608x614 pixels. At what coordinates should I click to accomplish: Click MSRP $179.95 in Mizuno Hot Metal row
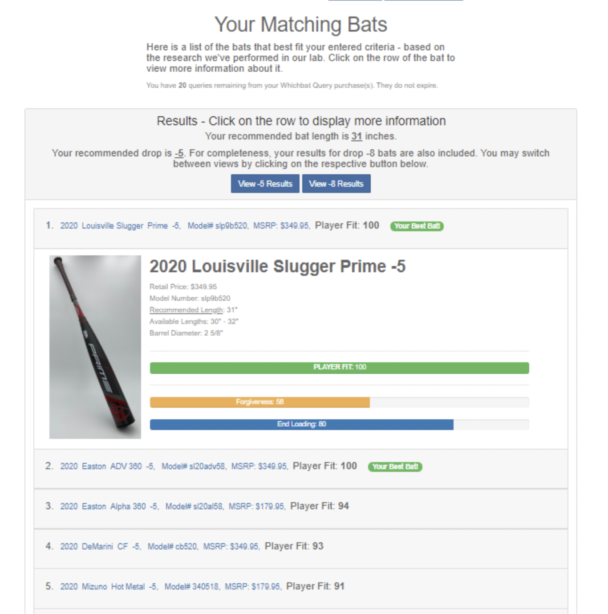pyautogui.click(x=253, y=587)
